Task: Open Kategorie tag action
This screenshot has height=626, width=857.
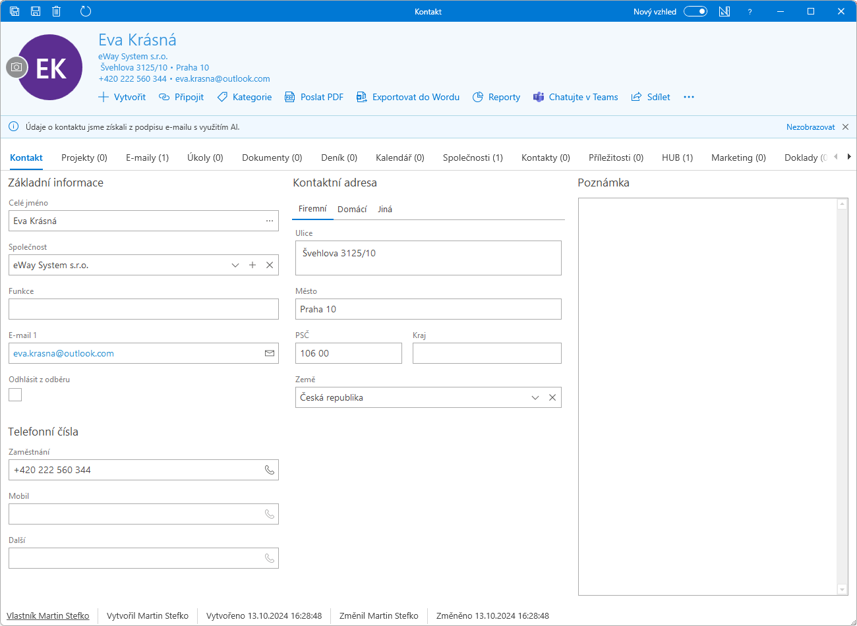Action: [245, 97]
